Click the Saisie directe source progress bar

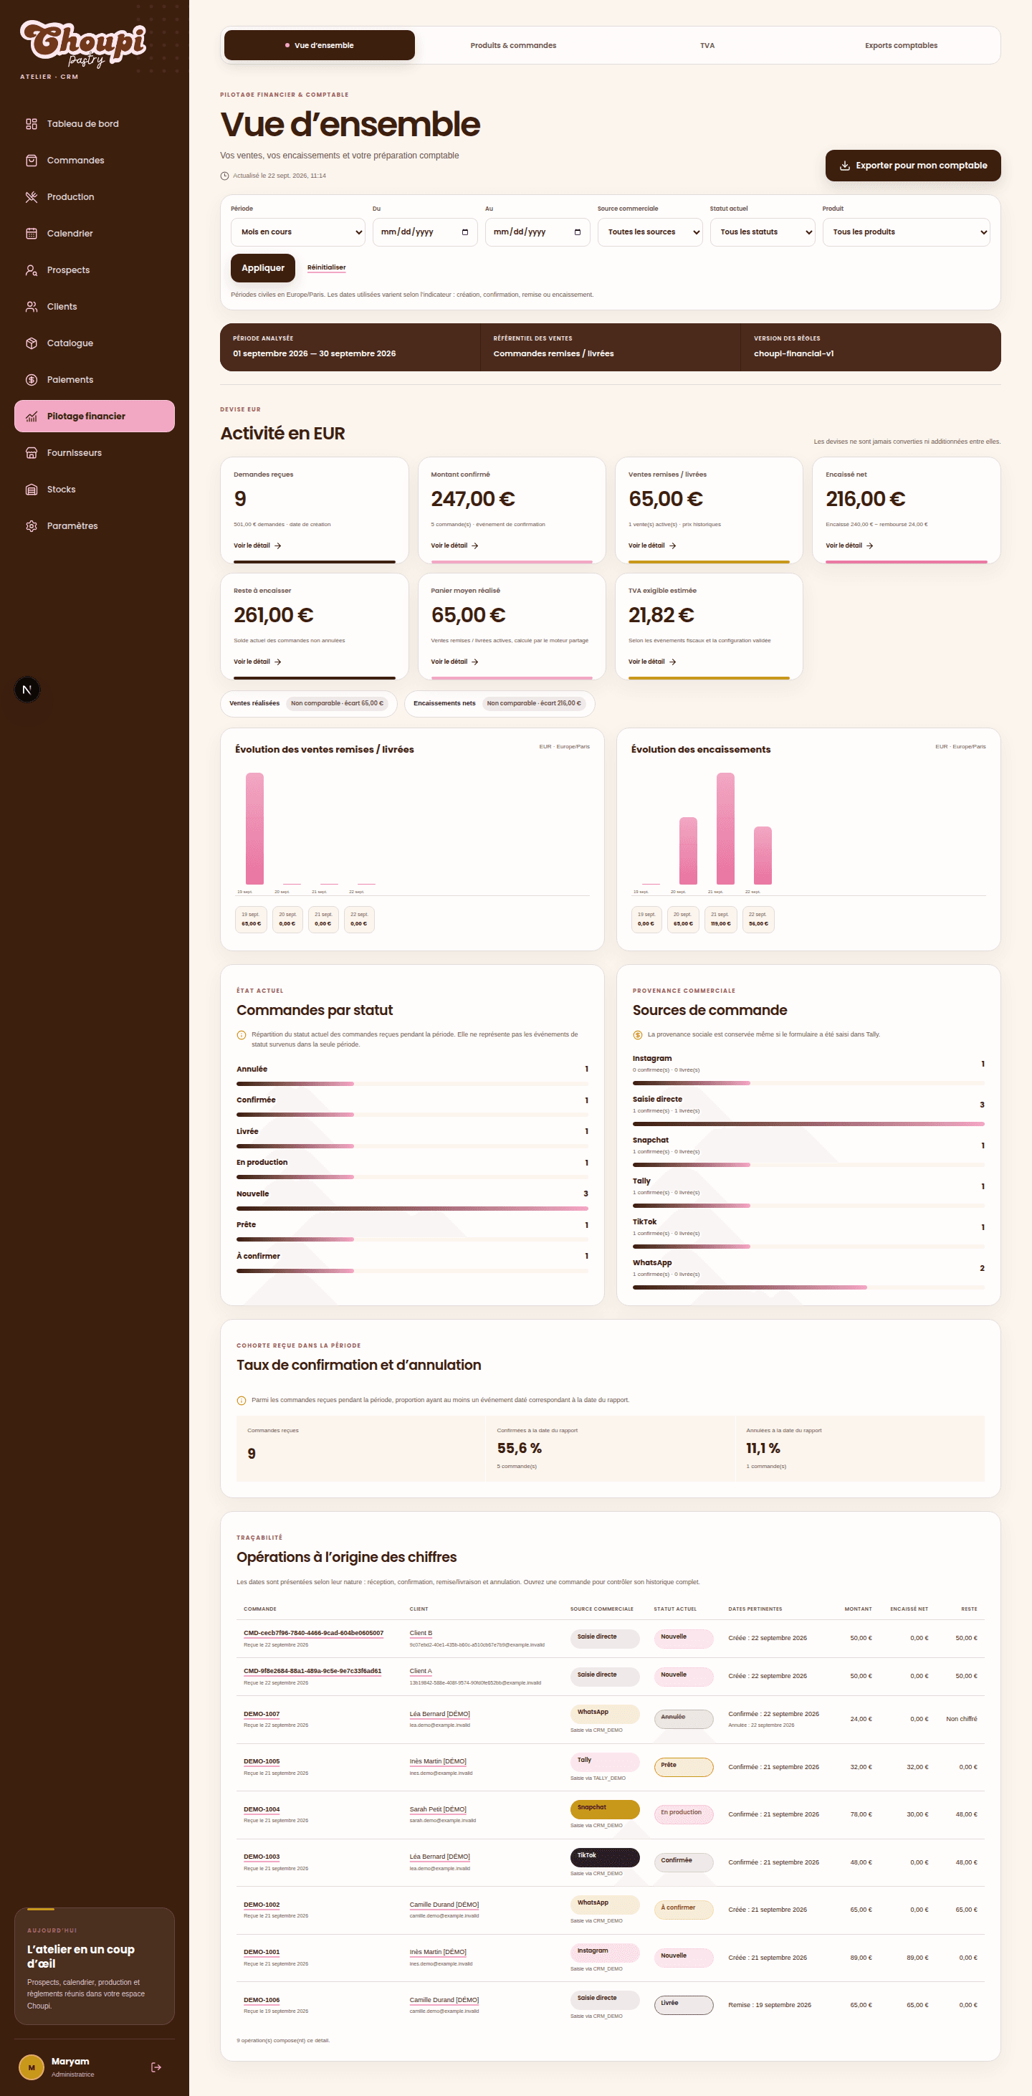(808, 1124)
